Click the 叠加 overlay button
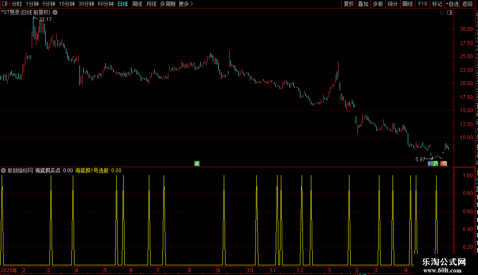Image resolution: width=478 pixels, height=275 pixels. point(363,4)
